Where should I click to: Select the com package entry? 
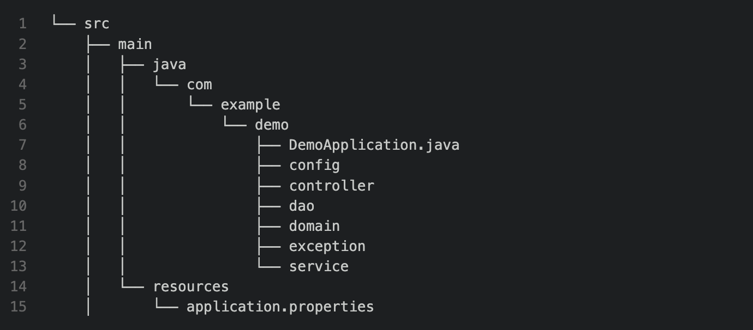[x=199, y=85]
